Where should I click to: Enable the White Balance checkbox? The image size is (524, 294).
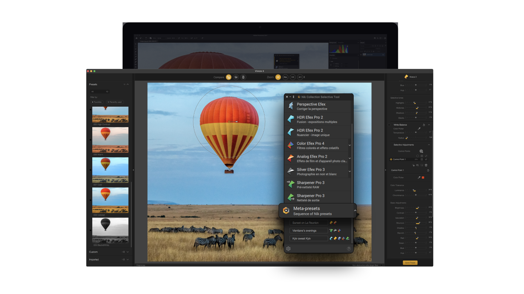(389, 125)
